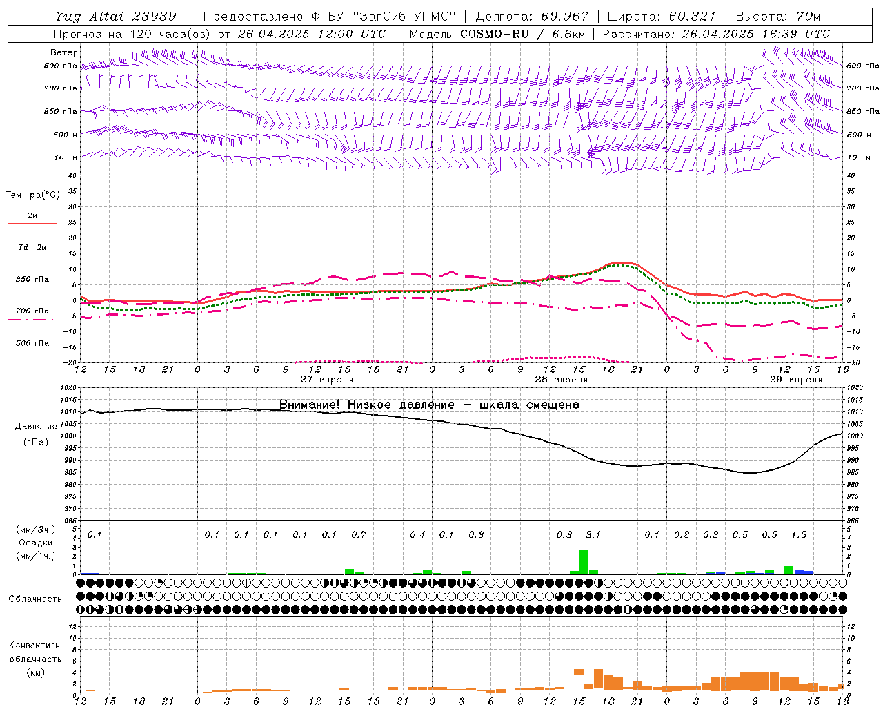Click the Широта: 60.321 value
The width and height of the screenshot is (883, 707).
coord(662,17)
